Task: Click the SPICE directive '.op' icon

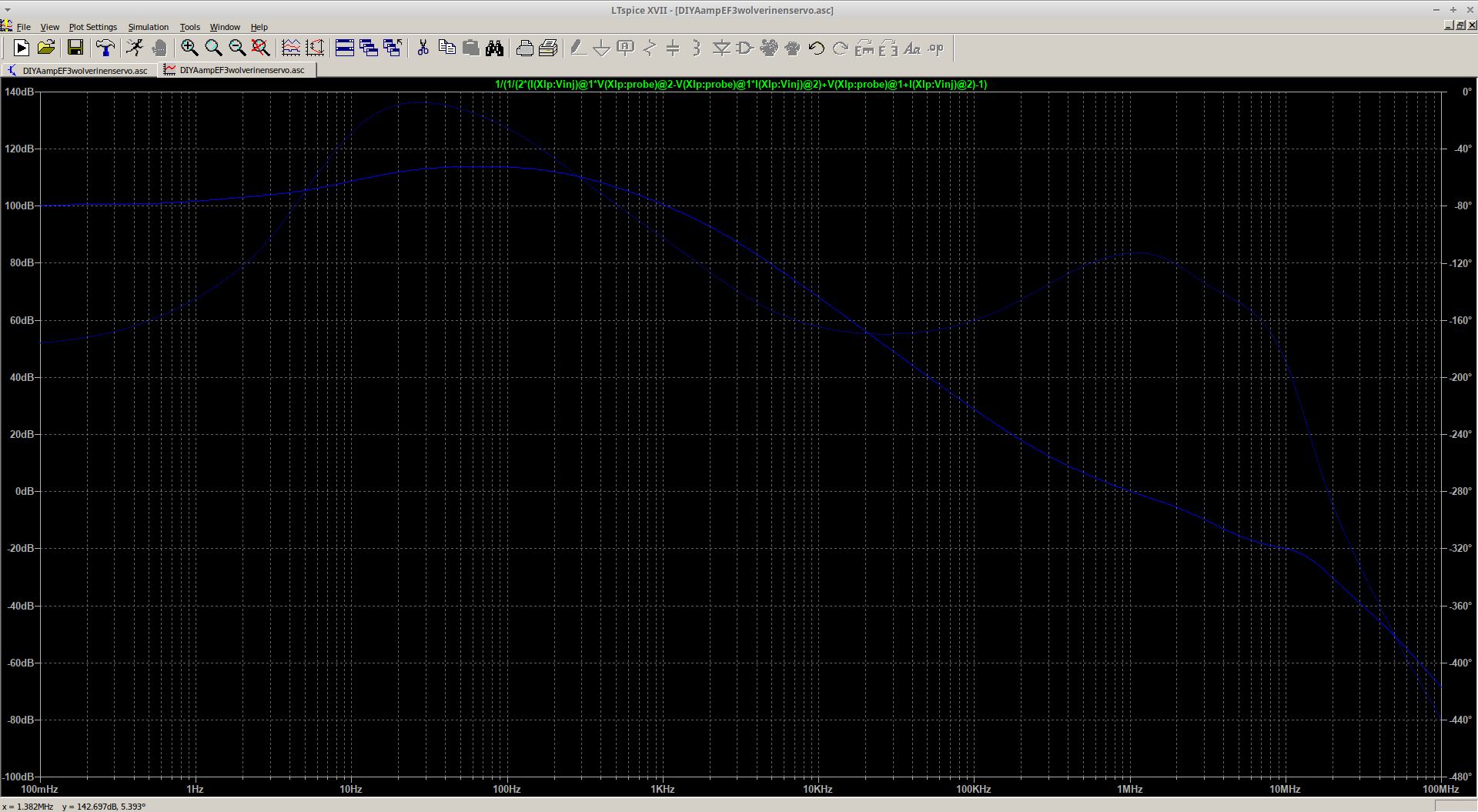Action: [x=936, y=48]
